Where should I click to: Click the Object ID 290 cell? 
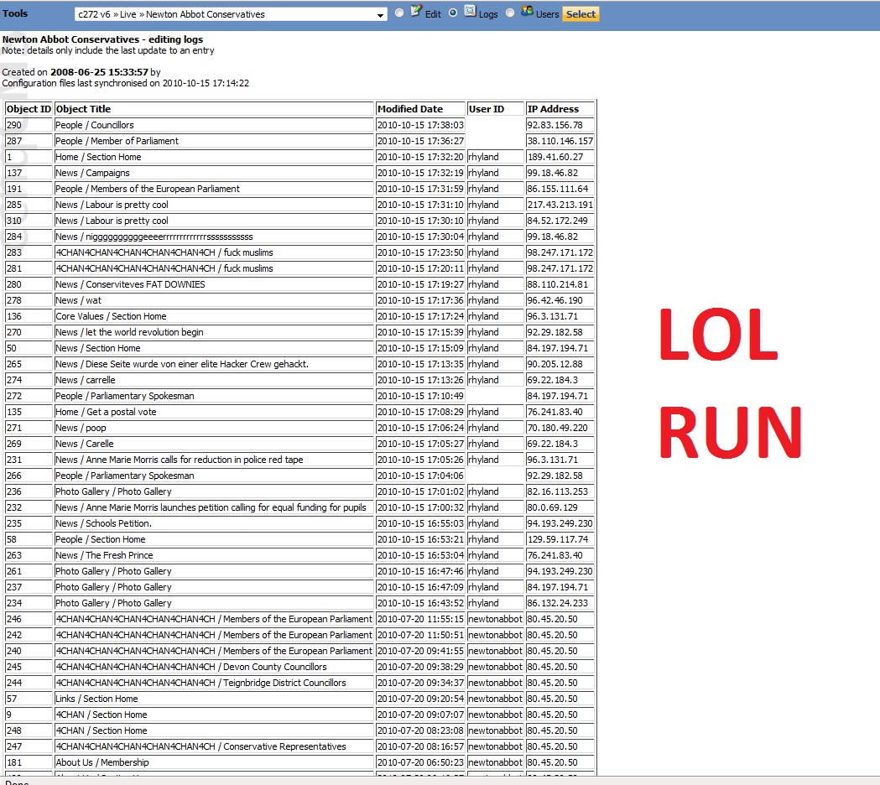pyautogui.click(x=29, y=125)
